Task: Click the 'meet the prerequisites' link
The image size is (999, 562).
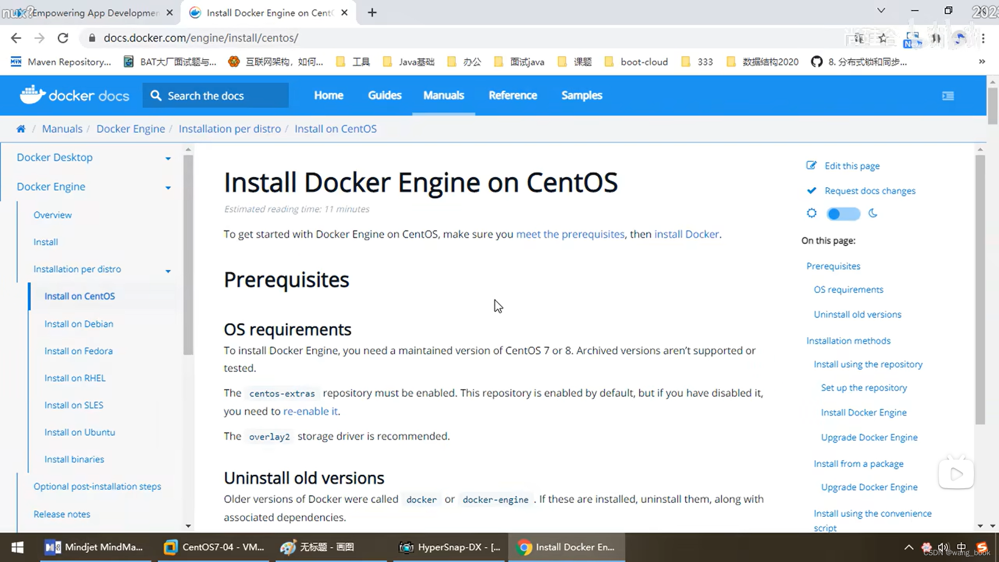Action: click(570, 234)
